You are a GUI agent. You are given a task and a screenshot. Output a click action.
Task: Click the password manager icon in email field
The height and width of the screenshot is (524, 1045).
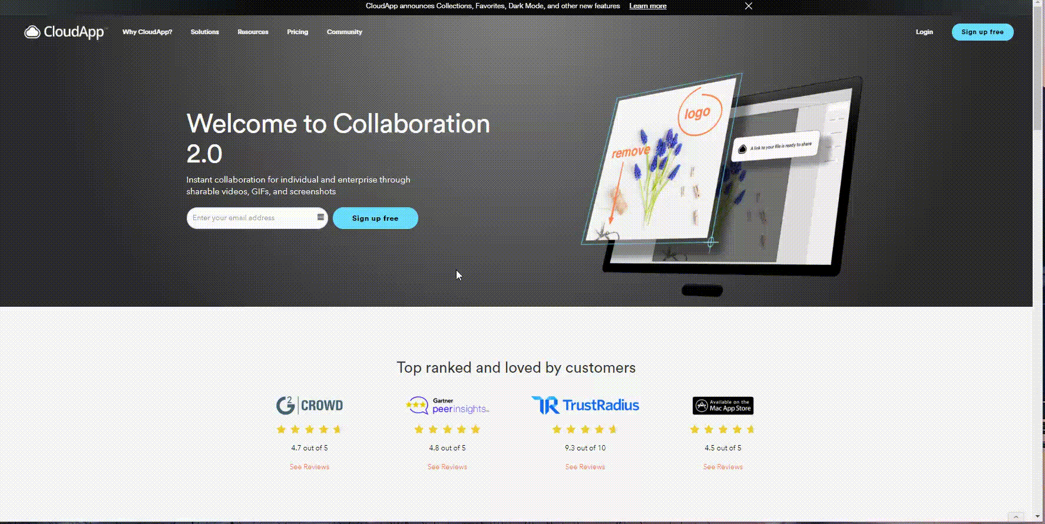320,217
